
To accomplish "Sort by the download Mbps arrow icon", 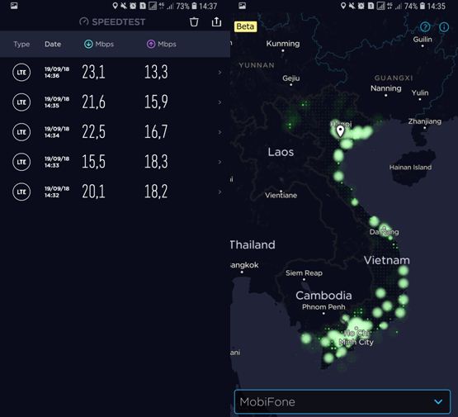I will 88,44.
